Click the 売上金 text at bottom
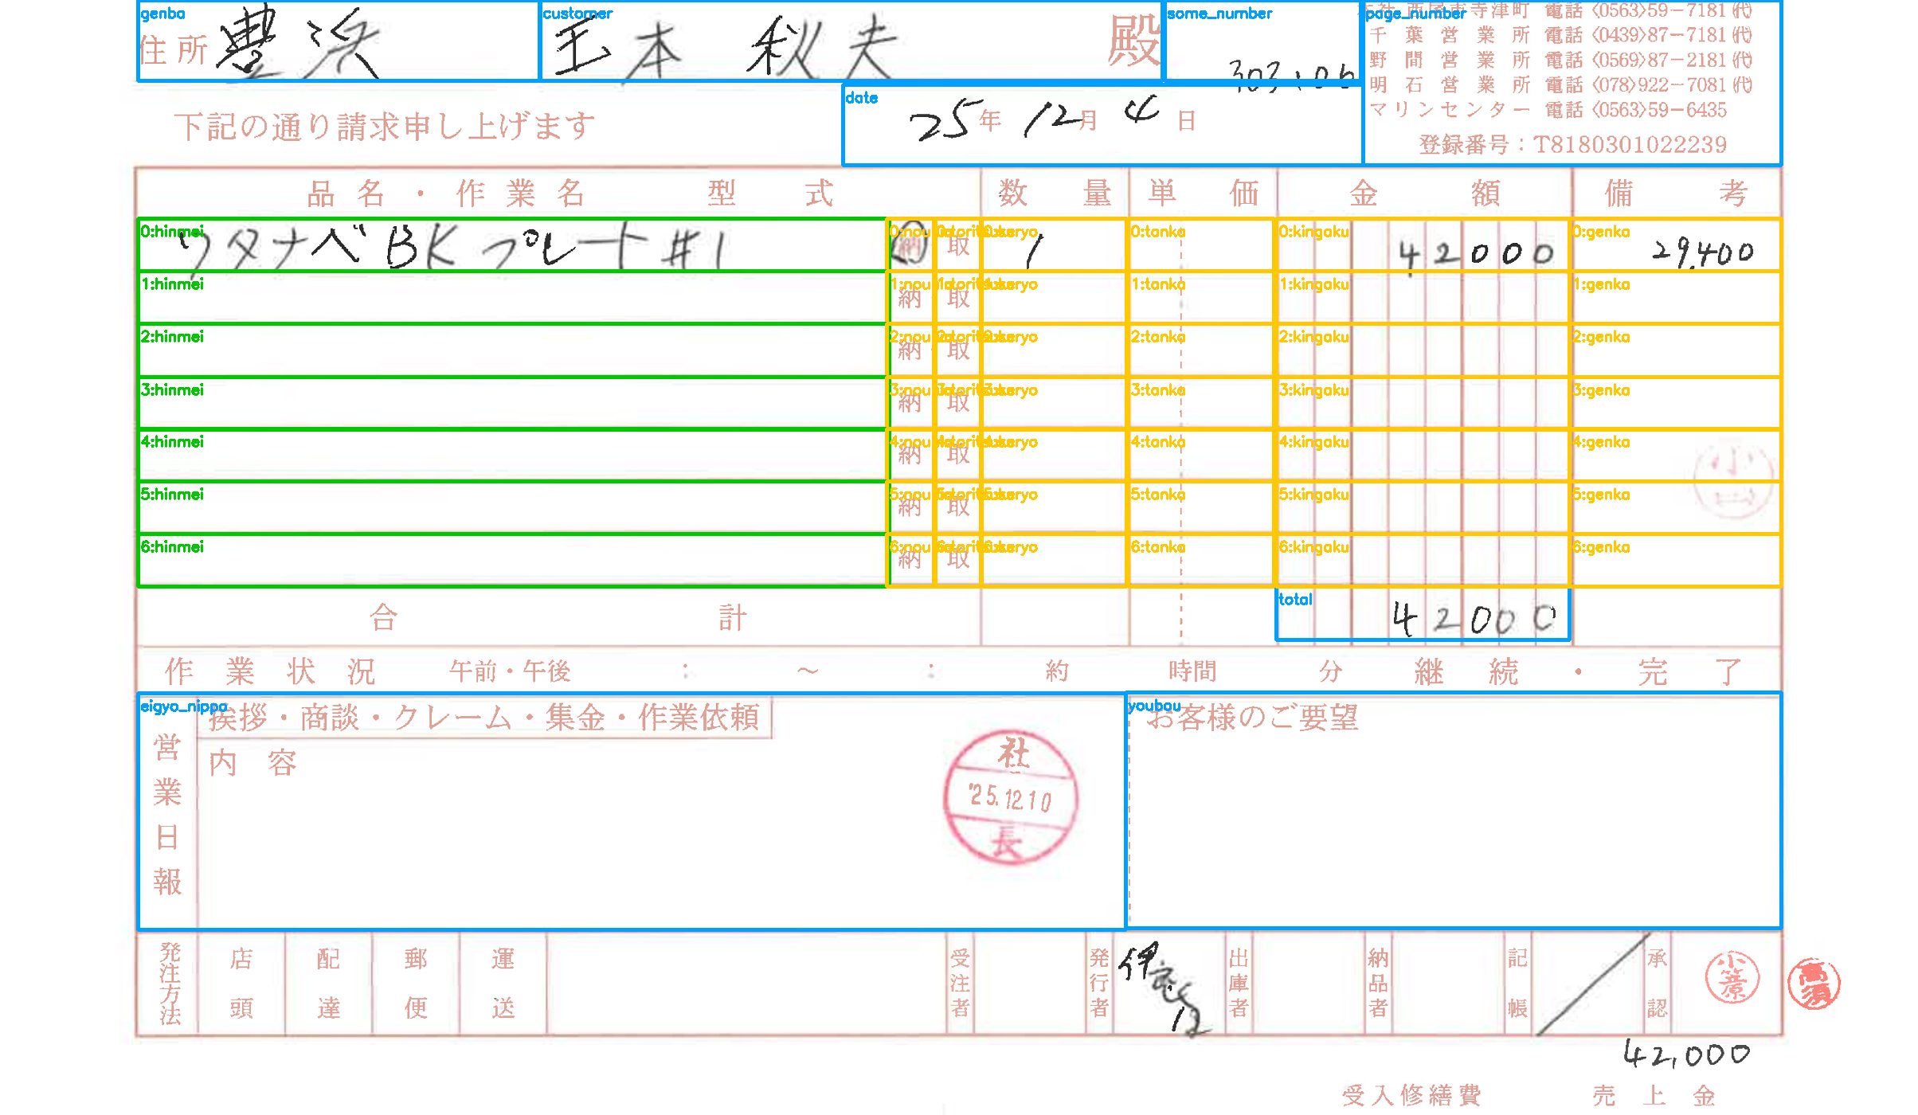Image resolution: width=1918 pixels, height=1115 pixels. [x=1654, y=1096]
